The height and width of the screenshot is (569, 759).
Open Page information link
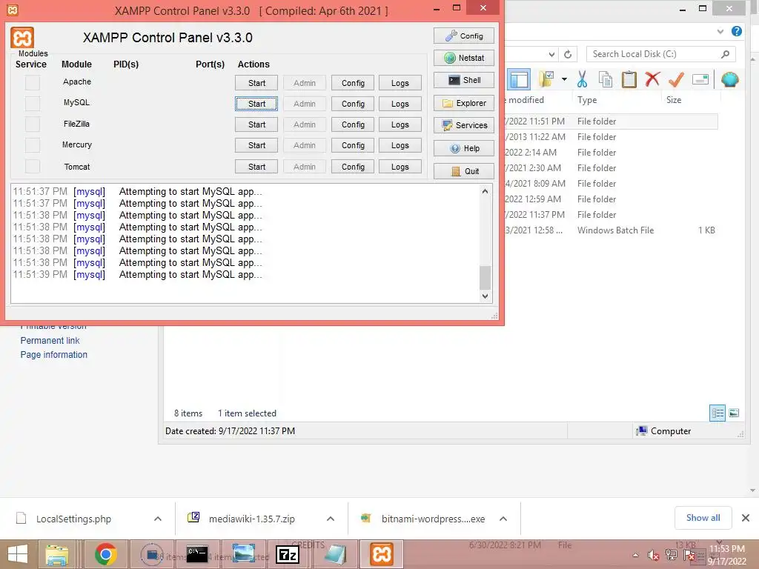[53, 355]
